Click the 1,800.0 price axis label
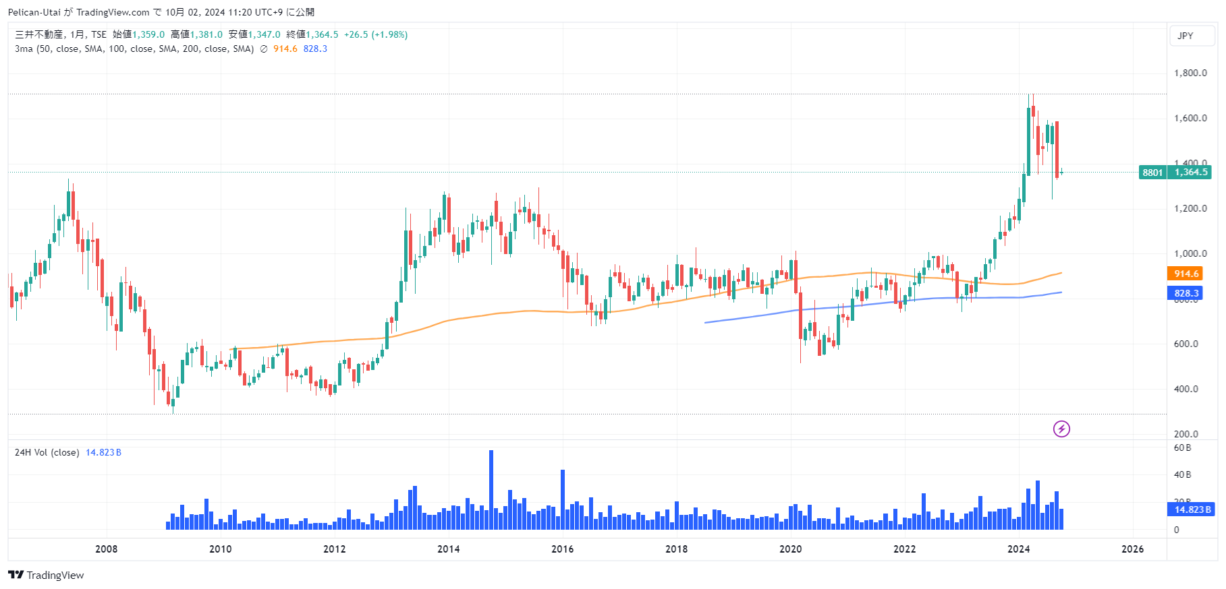Viewport: 1226px width, 589px height. click(1191, 73)
